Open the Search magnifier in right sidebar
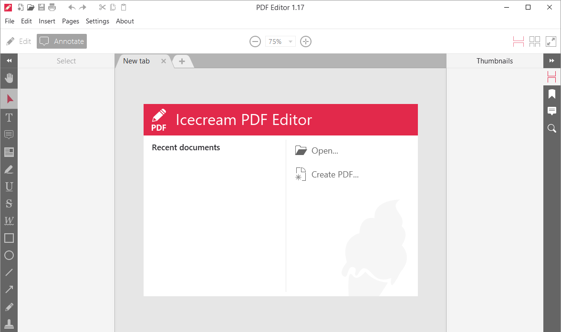The image size is (561, 332). click(551, 128)
